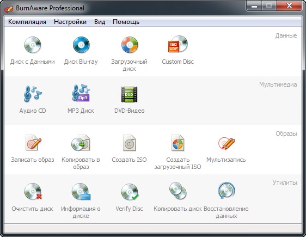Open the Помощь menu
The height and width of the screenshot is (237, 306).
(126, 22)
